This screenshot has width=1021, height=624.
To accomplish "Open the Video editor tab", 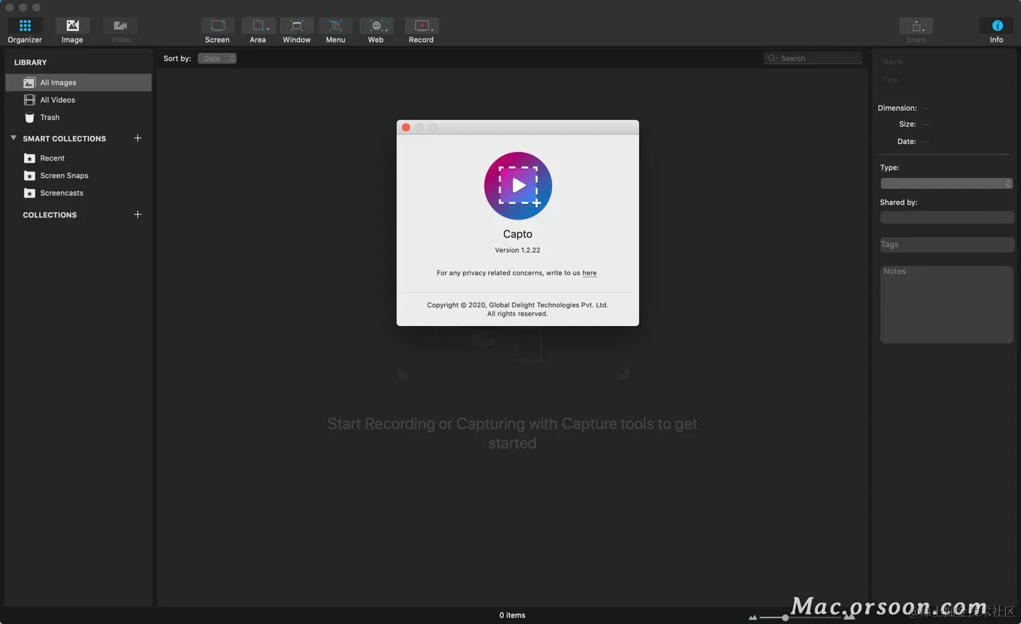I will click(x=121, y=31).
